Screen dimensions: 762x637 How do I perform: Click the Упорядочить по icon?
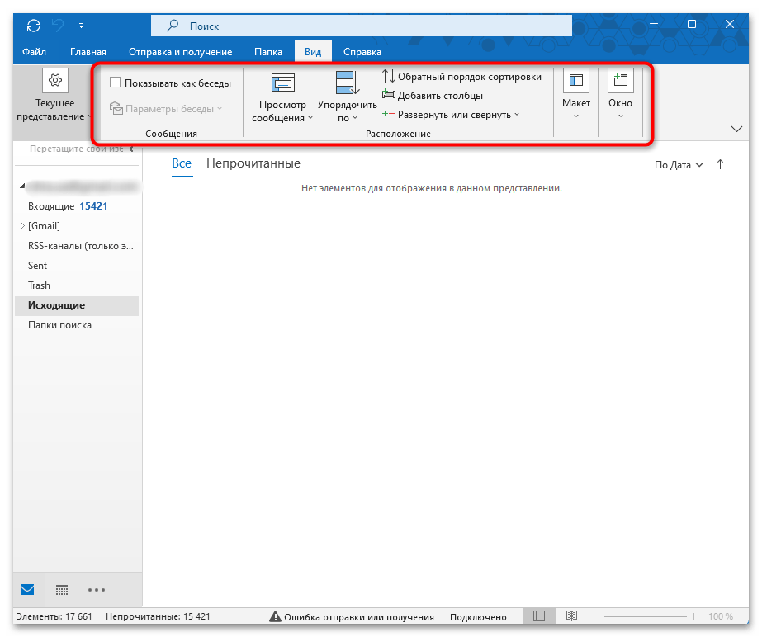[x=346, y=83]
